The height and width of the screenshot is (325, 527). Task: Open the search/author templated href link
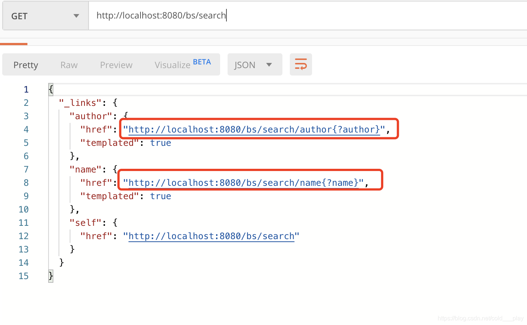(254, 130)
